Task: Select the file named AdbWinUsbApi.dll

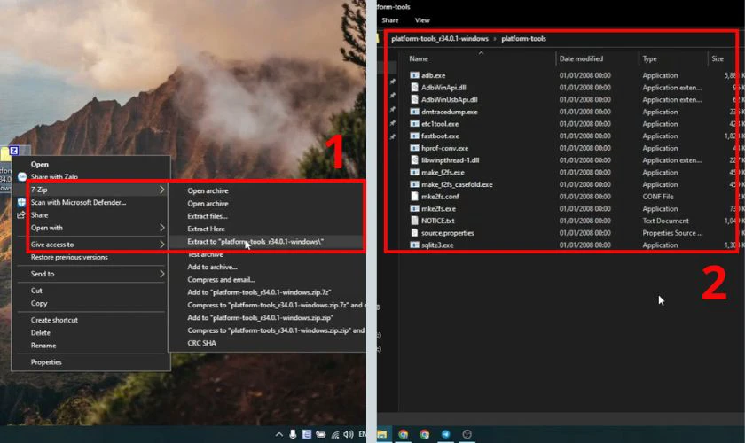Action: click(x=449, y=100)
